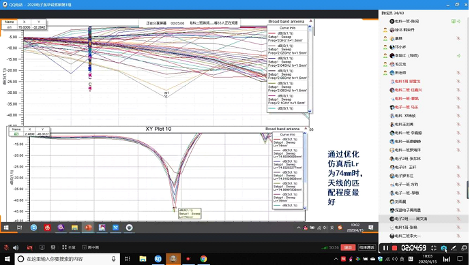Open the recorder's pen annotation tool
The image size is (472, 265).
tap(454, 248)
